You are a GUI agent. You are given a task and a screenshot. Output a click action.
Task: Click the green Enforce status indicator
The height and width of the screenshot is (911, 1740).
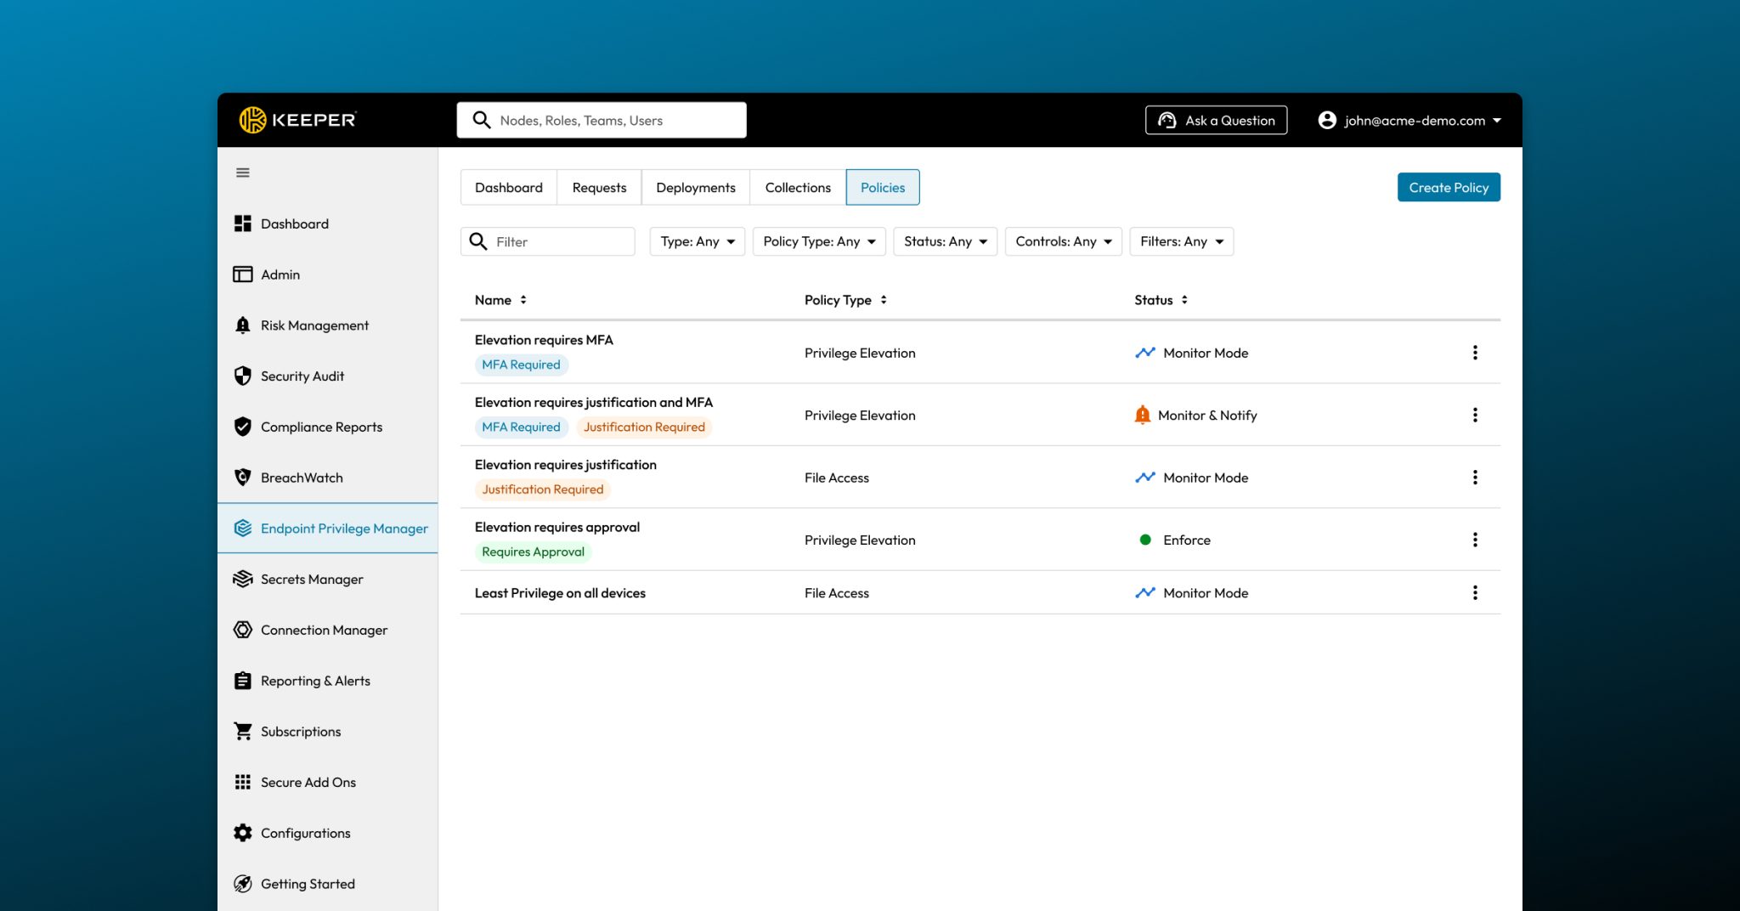(1146, 539)
